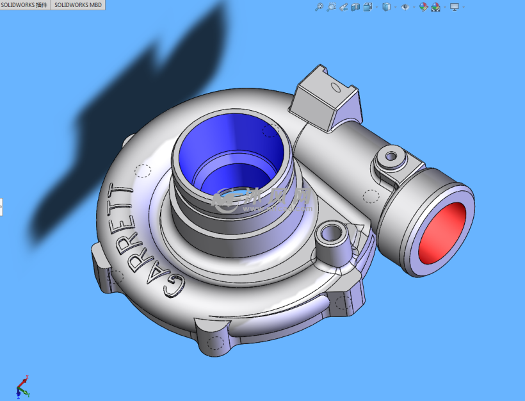This screenshot has width=525, height=401.
Task: Activate the Section View tool
Action: pyautogui.click(x=355, y=7)
